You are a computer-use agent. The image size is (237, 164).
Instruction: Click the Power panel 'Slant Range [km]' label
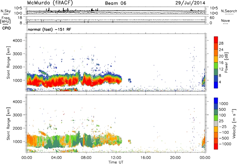[8, 62]
